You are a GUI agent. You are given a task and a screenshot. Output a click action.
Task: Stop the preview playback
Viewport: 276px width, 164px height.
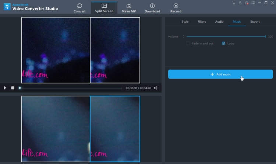coord(13,88)
